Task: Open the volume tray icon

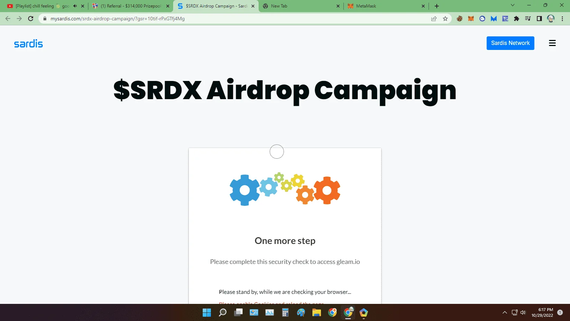Action: point(523,313)
